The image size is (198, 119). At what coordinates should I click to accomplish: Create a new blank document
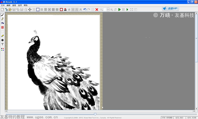[x=2, y=10]
